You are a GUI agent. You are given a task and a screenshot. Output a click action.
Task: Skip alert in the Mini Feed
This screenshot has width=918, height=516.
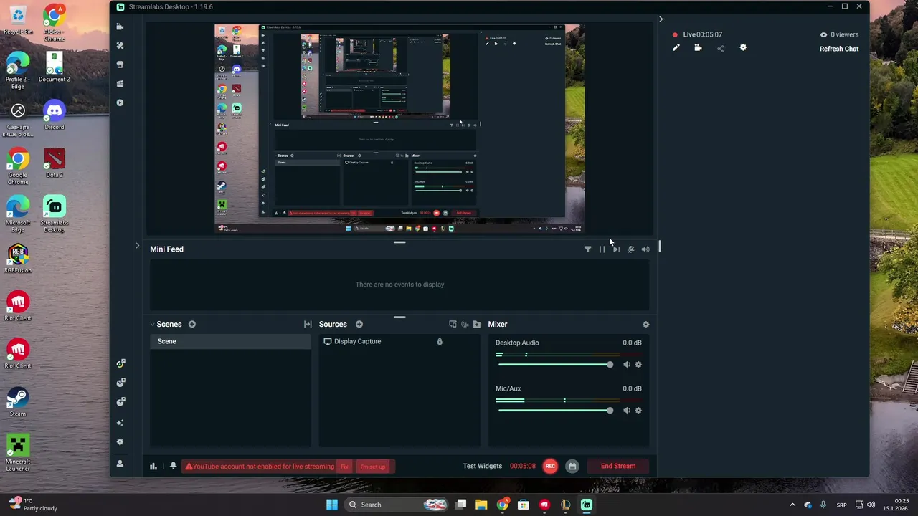tap(616, 249)
